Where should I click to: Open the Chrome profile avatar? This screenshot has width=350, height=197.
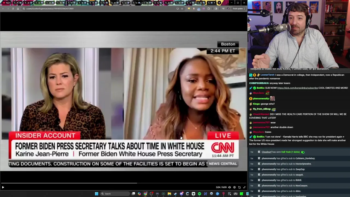tap(228, 8)
